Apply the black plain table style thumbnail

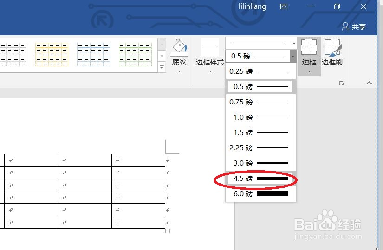coord(13,54)
